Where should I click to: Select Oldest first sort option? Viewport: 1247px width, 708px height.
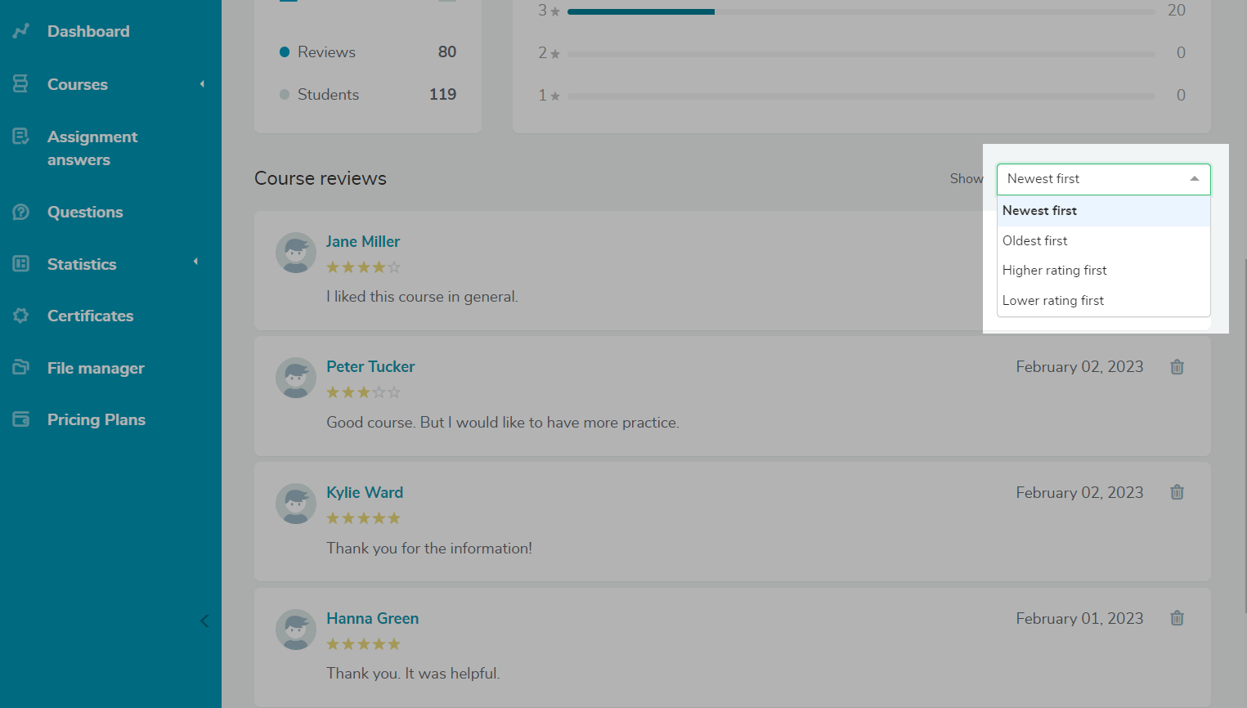[1035, 241]
